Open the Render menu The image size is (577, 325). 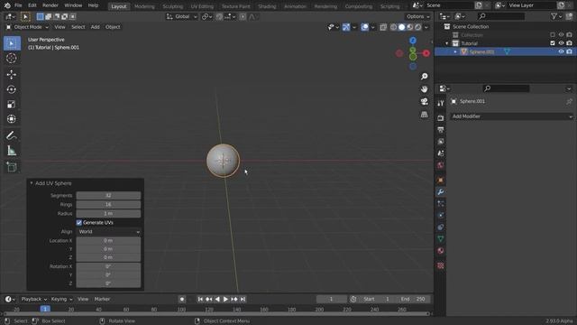pyautogui.click(x=50, y=5)
